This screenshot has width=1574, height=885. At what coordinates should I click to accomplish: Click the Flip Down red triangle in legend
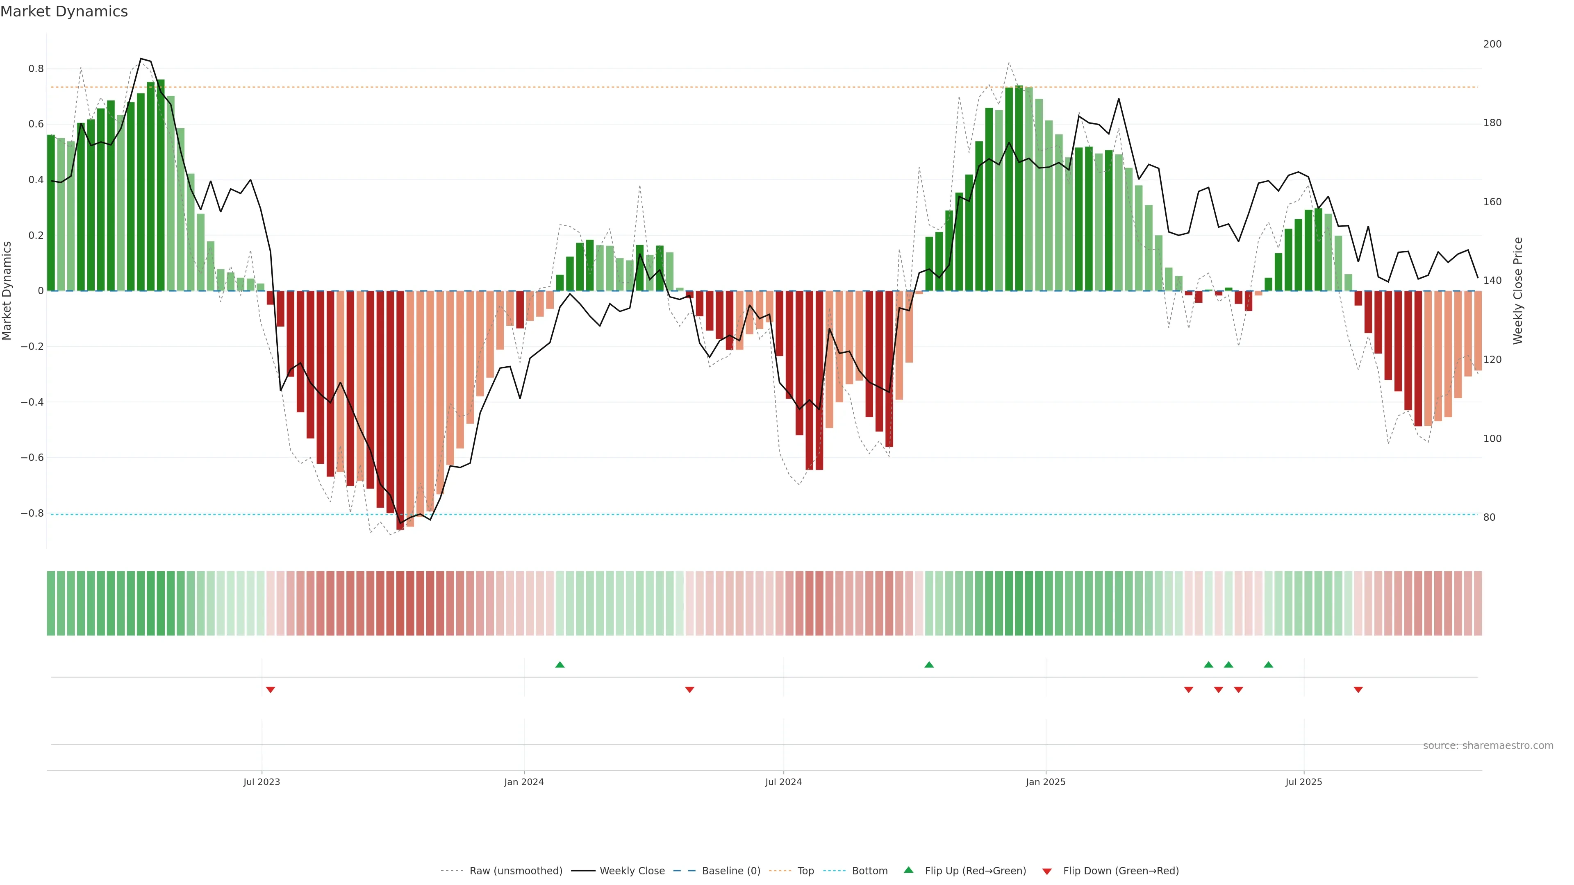(1047, 871)
